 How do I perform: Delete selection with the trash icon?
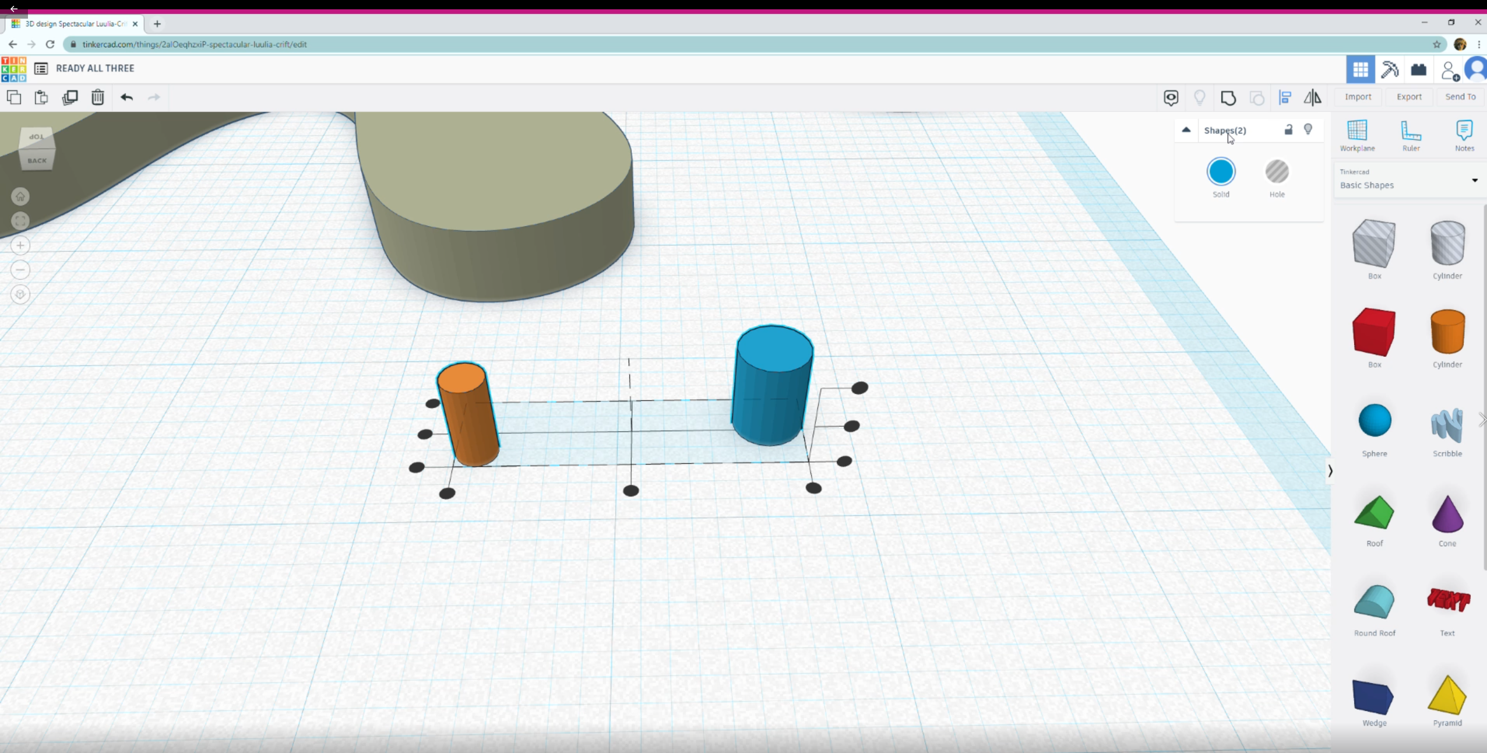pos(97,97)
